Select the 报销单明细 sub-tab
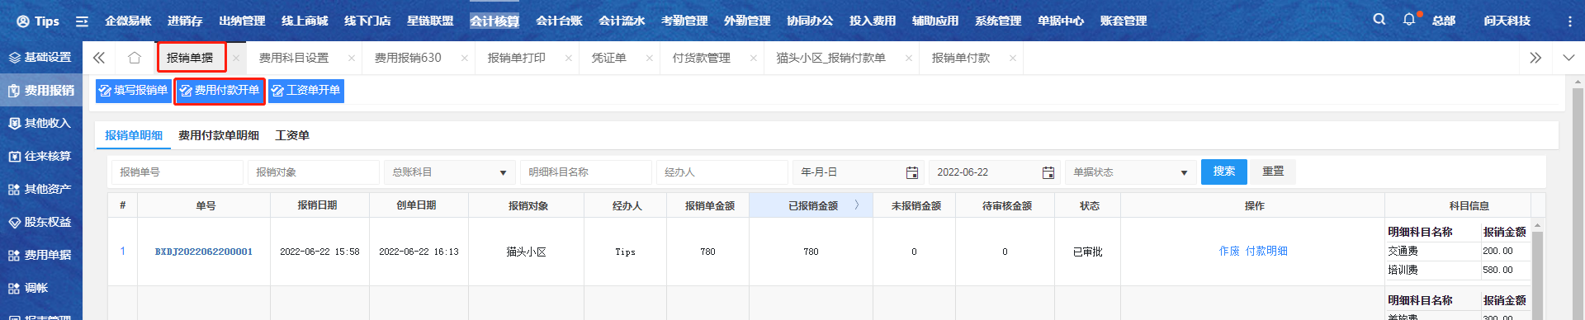This screenshot has width=1585, height=320. click(134, 135)
